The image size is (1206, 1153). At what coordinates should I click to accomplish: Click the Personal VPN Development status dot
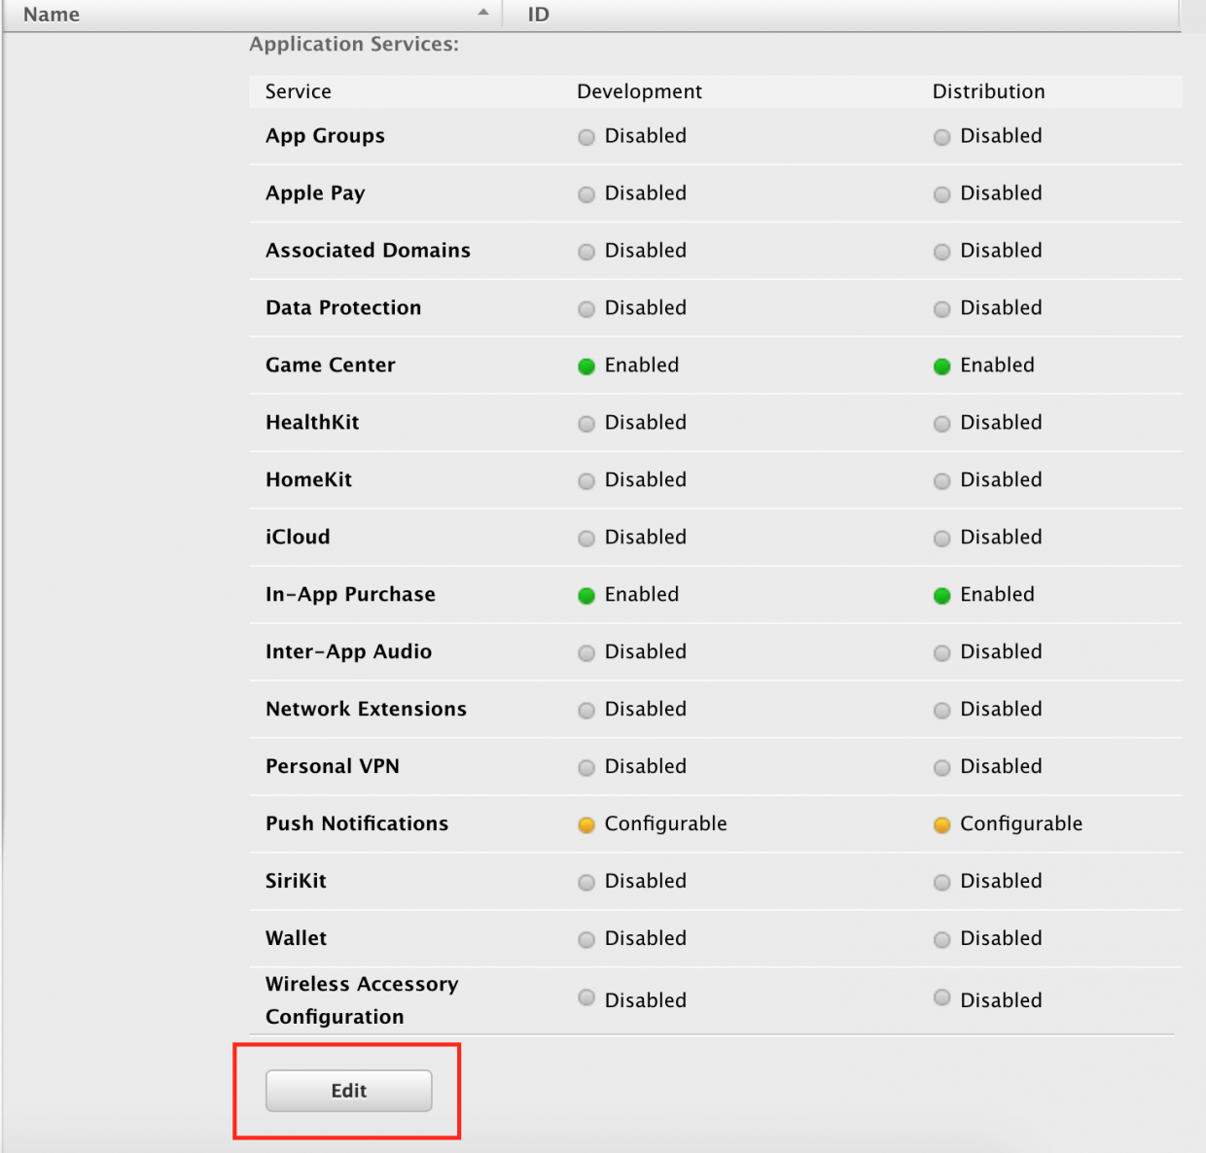tap(586, 767)
